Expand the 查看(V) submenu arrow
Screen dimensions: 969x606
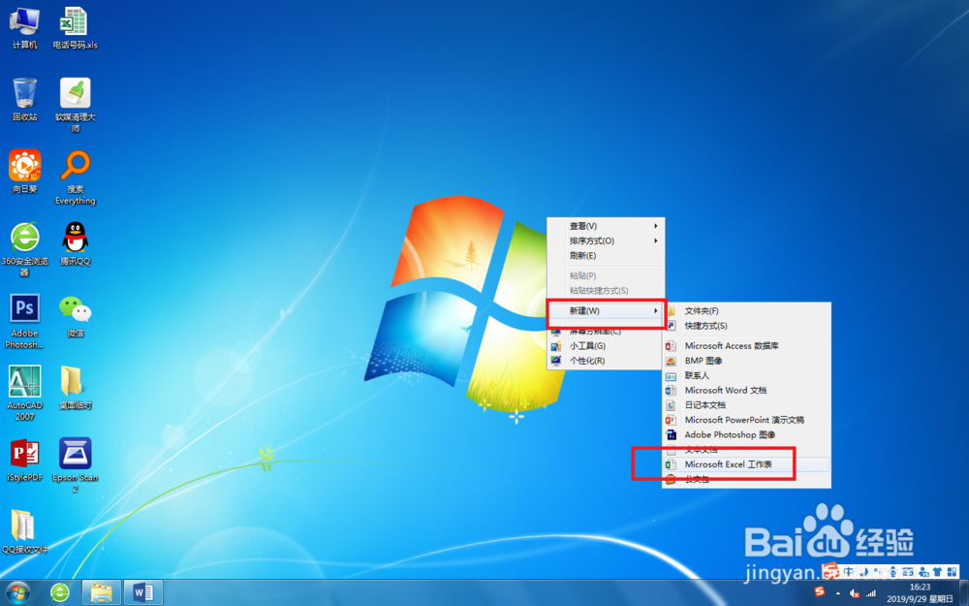pyautogui.click(x=655, y=224)
